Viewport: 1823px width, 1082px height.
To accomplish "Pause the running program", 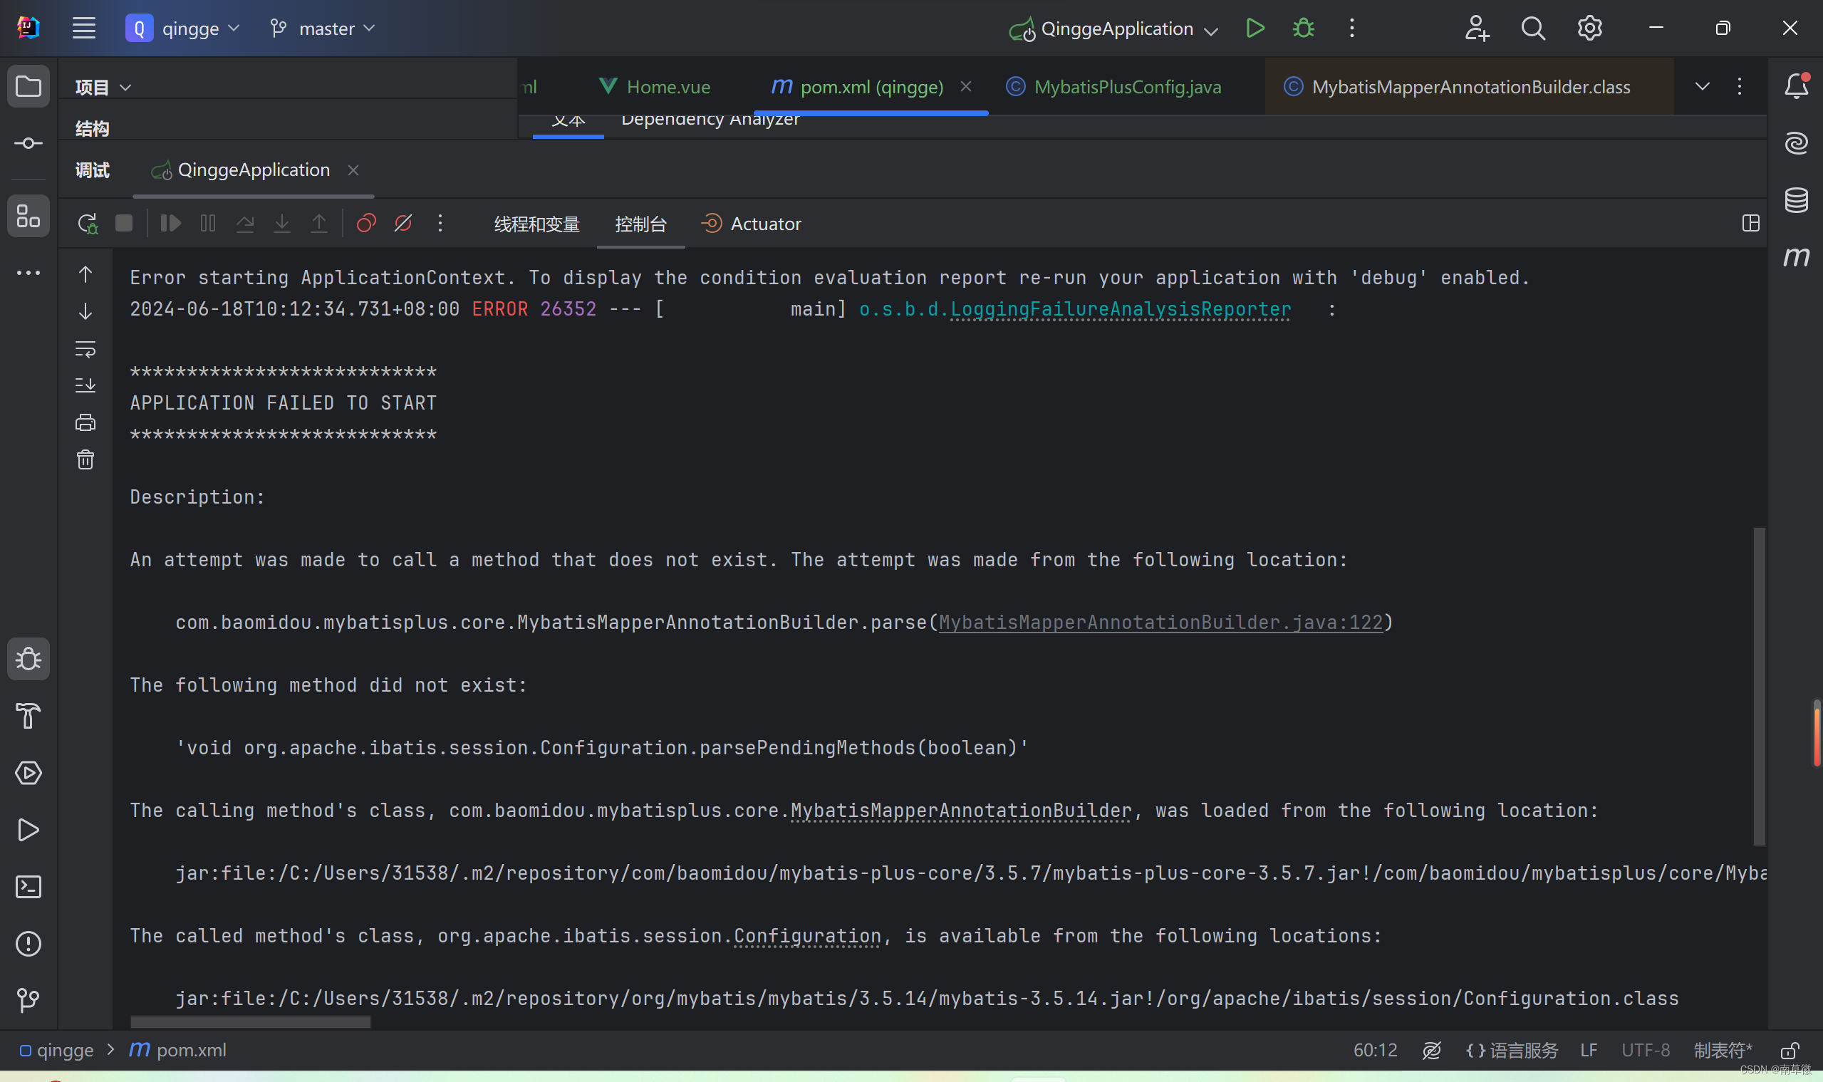I will coord(208,223).
